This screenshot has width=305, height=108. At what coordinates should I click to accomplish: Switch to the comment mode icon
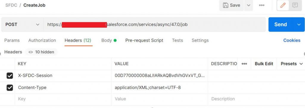295,5
